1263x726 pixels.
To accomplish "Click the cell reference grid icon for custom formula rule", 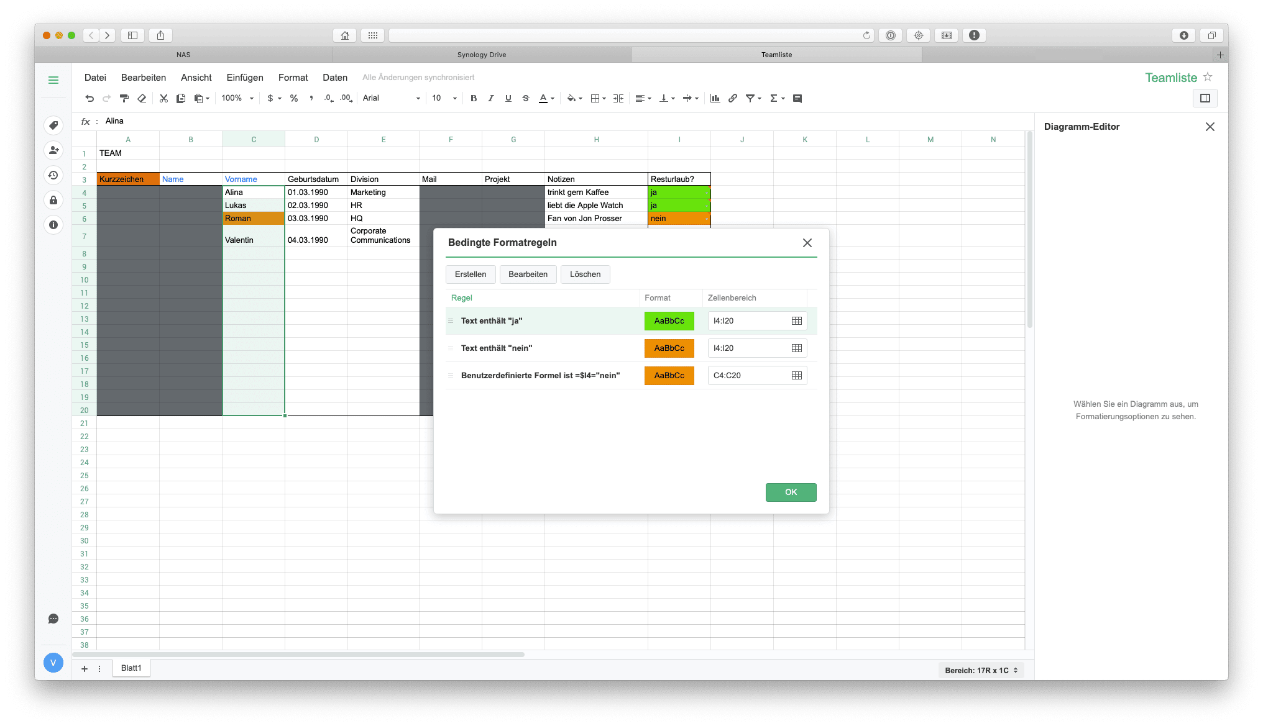I will tap(796, 375).
